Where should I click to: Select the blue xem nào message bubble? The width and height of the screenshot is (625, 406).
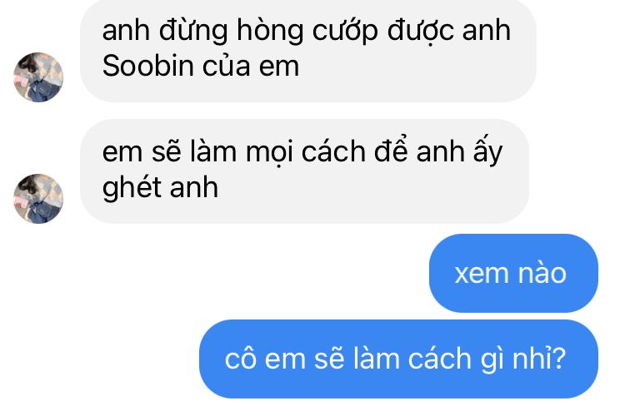pyautogui.click(x=513, y=273)
